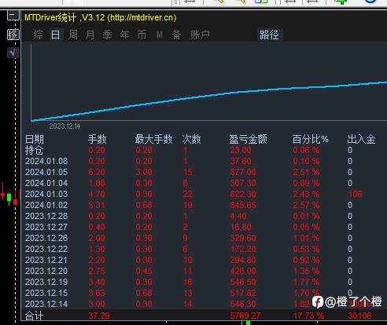This screenshot has width=387, height=325.
Task: Click the 路径 path button
Action: click(269, 35)
